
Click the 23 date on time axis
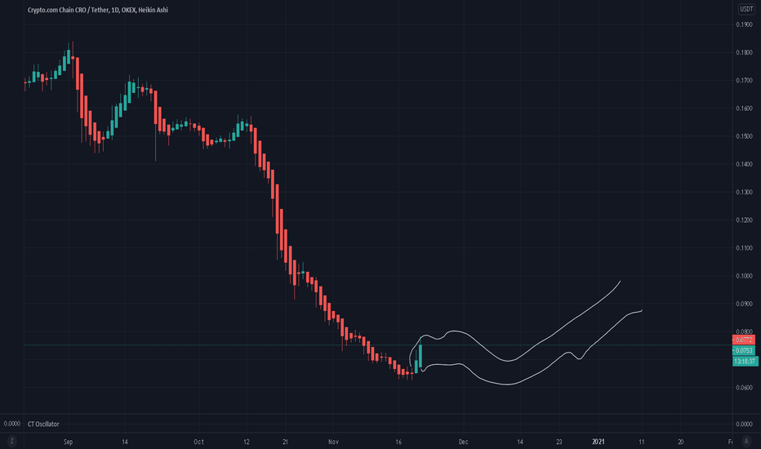559,442
